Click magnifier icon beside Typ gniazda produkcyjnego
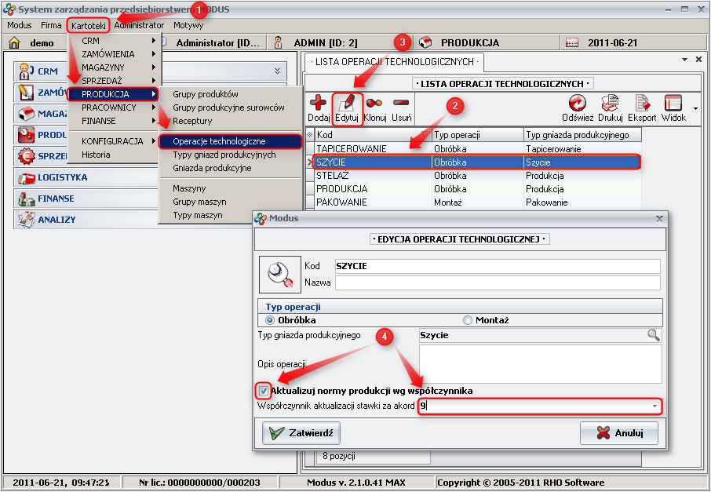This screenshot has width=711, height=492. pyautogui.click(x=654, y=335)
